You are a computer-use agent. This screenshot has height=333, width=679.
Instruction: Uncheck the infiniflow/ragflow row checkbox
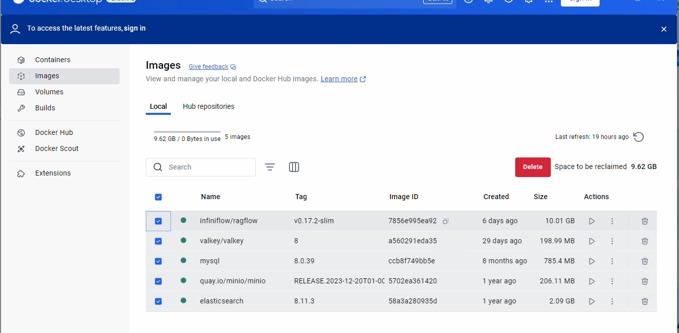158,221
